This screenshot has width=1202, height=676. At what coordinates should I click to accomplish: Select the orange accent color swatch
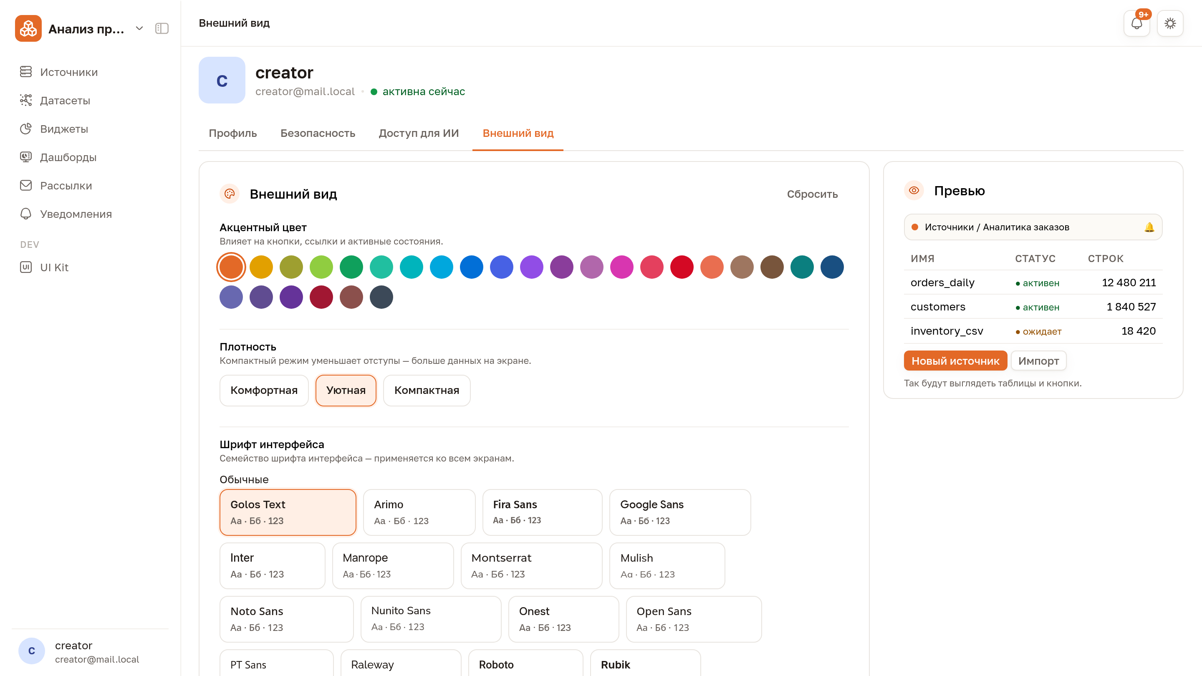(x=231, y=267)
